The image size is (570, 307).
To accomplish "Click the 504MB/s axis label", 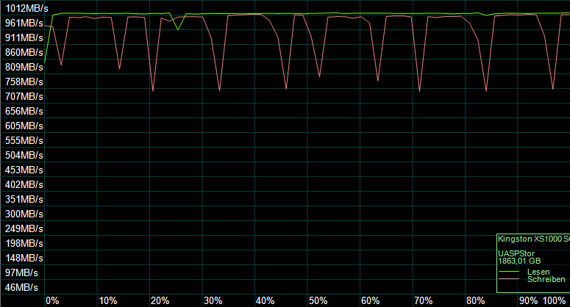I will pos(24,155).
